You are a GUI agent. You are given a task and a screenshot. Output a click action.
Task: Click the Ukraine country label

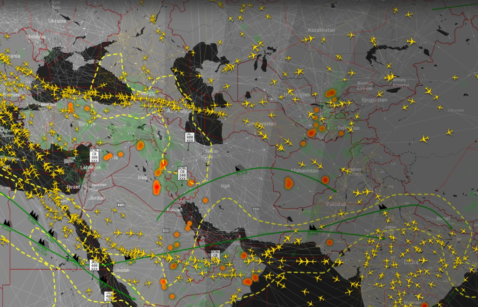pyautogui.click(x=57, y=21)
